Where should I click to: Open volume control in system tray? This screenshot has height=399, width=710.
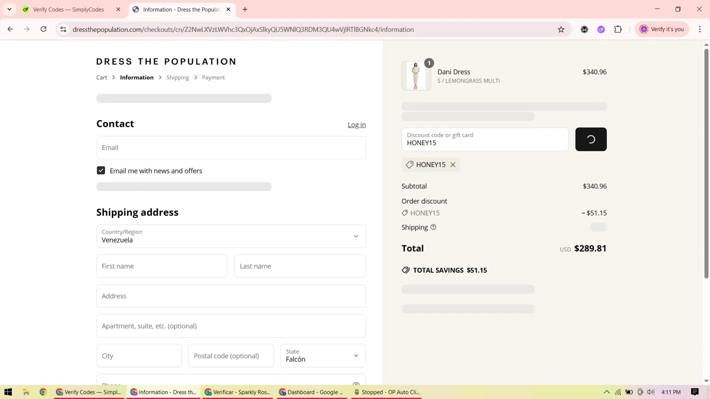tap(651, 392)
